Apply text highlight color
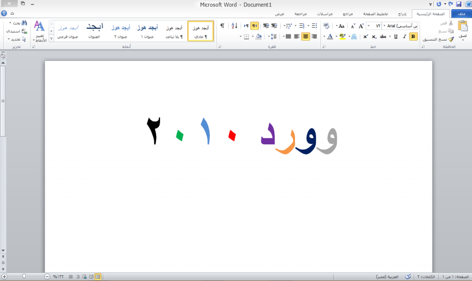The image size is (472, 281). (x=342, y=36)
